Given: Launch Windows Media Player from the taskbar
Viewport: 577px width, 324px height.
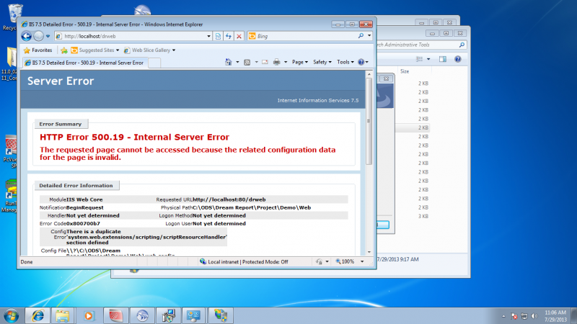Looking at the screenshot, I should 88,315.
